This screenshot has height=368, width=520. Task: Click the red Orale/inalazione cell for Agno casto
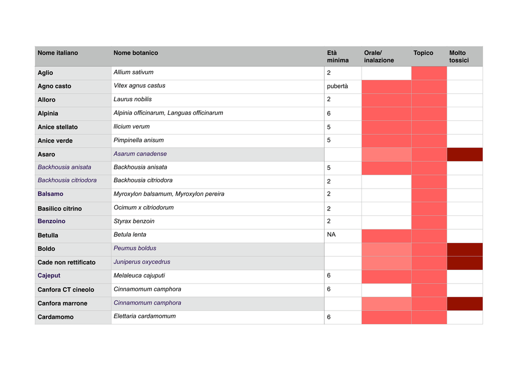386,86
